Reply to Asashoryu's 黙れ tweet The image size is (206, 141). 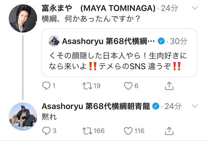click(46, 131)
